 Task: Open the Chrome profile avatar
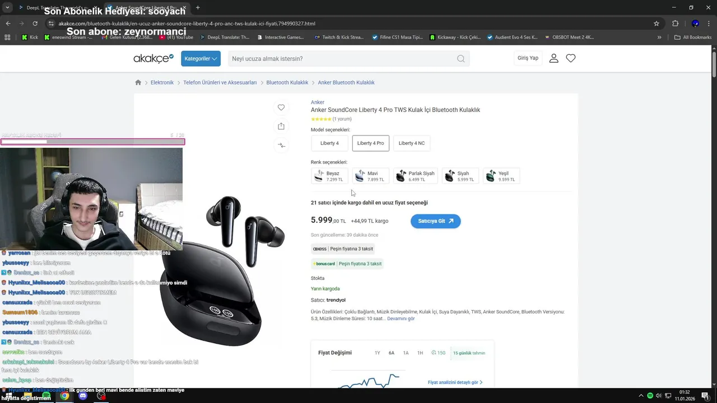(x=695, y=24)
